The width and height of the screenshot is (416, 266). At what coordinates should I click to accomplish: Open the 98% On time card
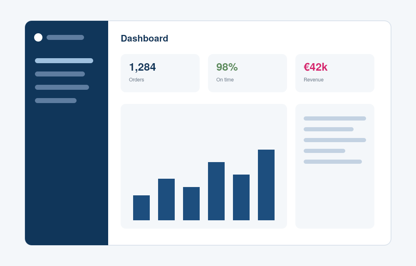click(247, 73)
